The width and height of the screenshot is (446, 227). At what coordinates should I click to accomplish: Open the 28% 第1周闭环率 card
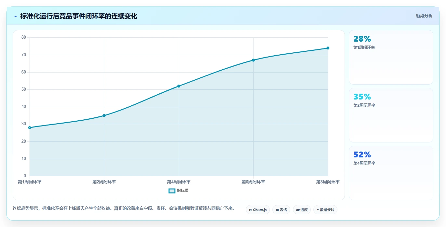[x=391, y=57]
